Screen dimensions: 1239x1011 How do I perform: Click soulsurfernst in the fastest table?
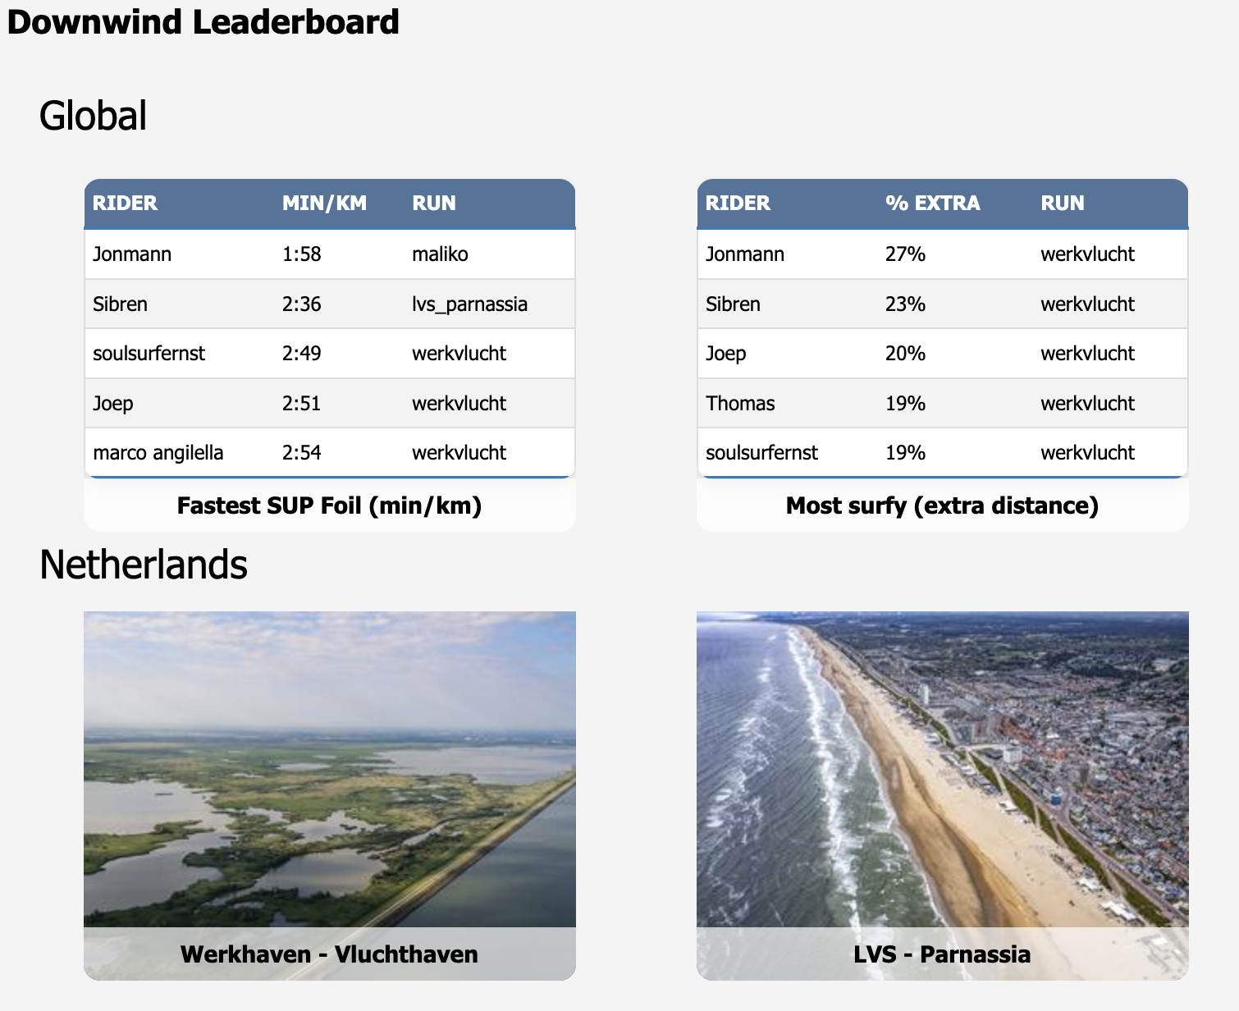148,353
